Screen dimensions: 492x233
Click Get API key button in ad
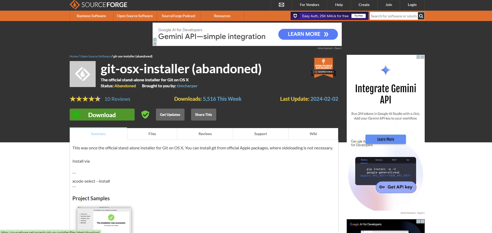point(396,187)
